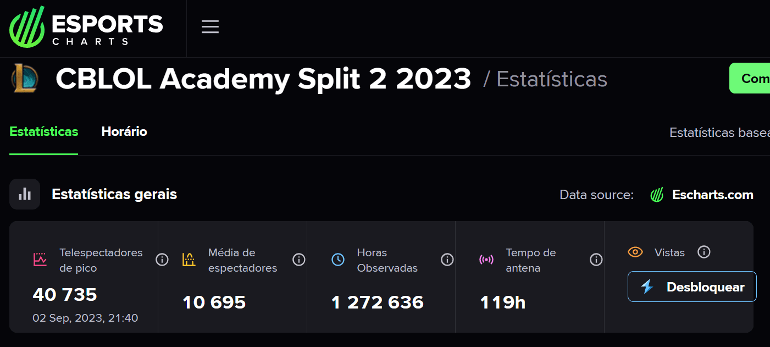Image resolution: width=770 pixels, height=347 pixels.
Task: Click the League of Legends tournament icon
Action: click(x=23, y=78)
